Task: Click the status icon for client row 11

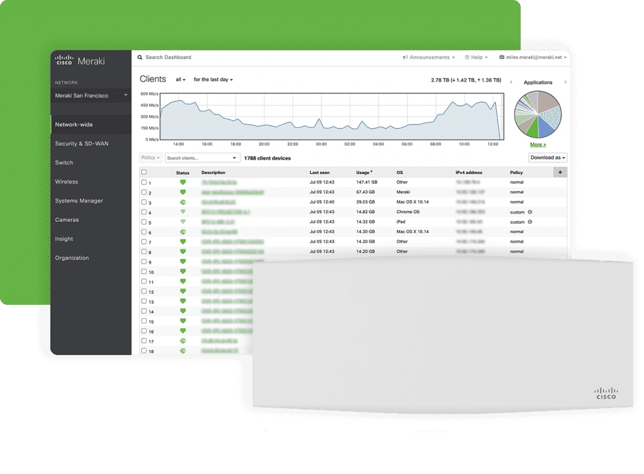Action: coord(183,281)
